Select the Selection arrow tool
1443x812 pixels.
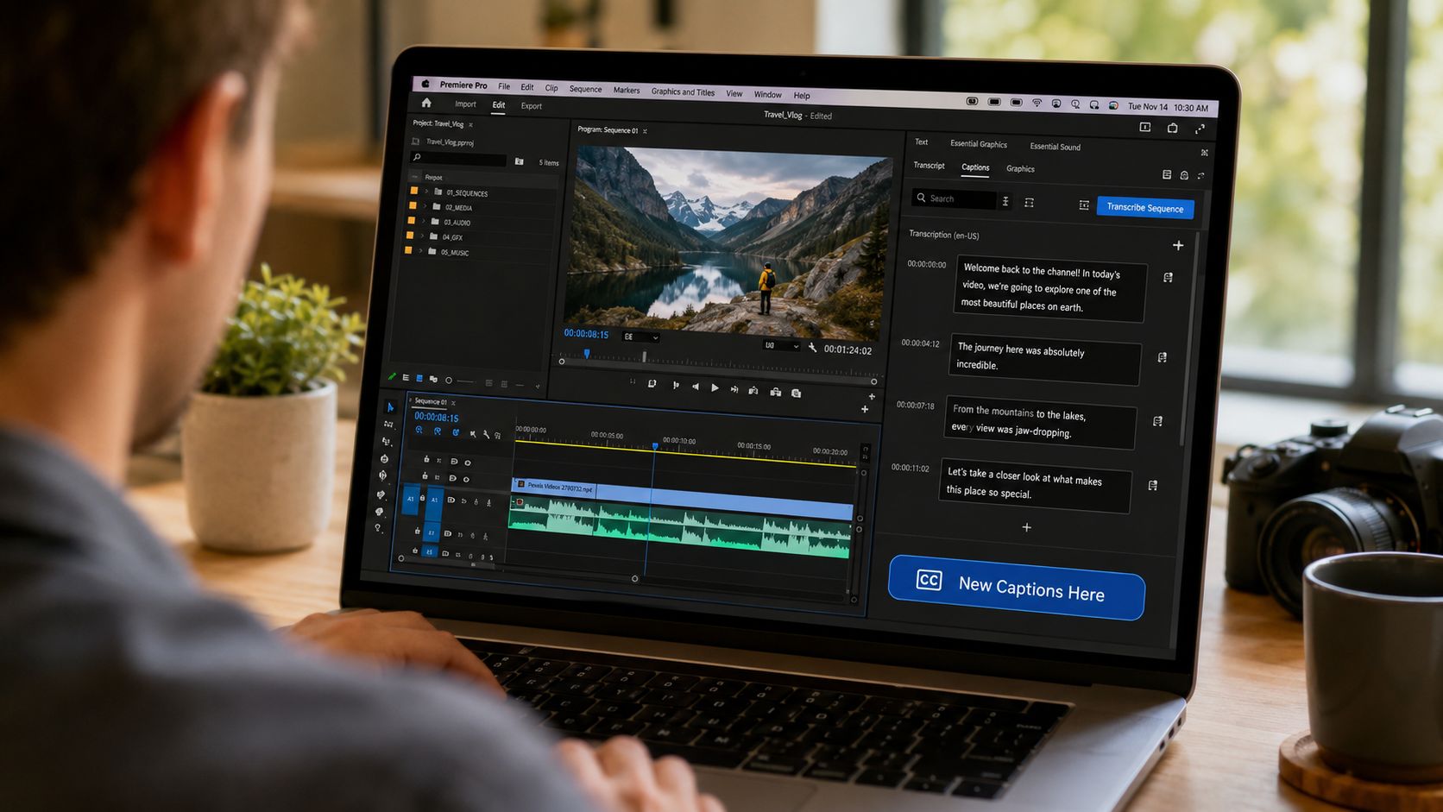(x=389, y=406)
